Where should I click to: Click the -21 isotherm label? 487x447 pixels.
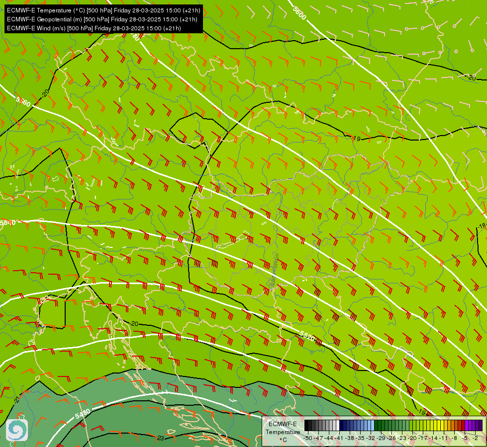click(x=17, y=399)
